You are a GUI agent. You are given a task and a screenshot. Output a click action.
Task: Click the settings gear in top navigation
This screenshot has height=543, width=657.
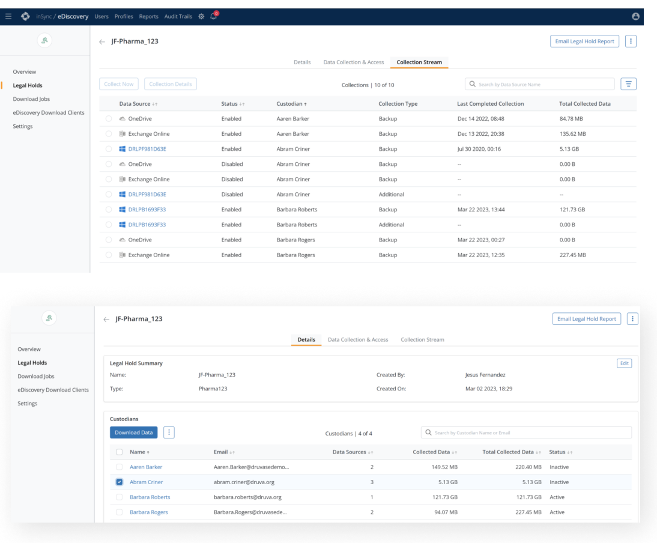coord(201,17)
